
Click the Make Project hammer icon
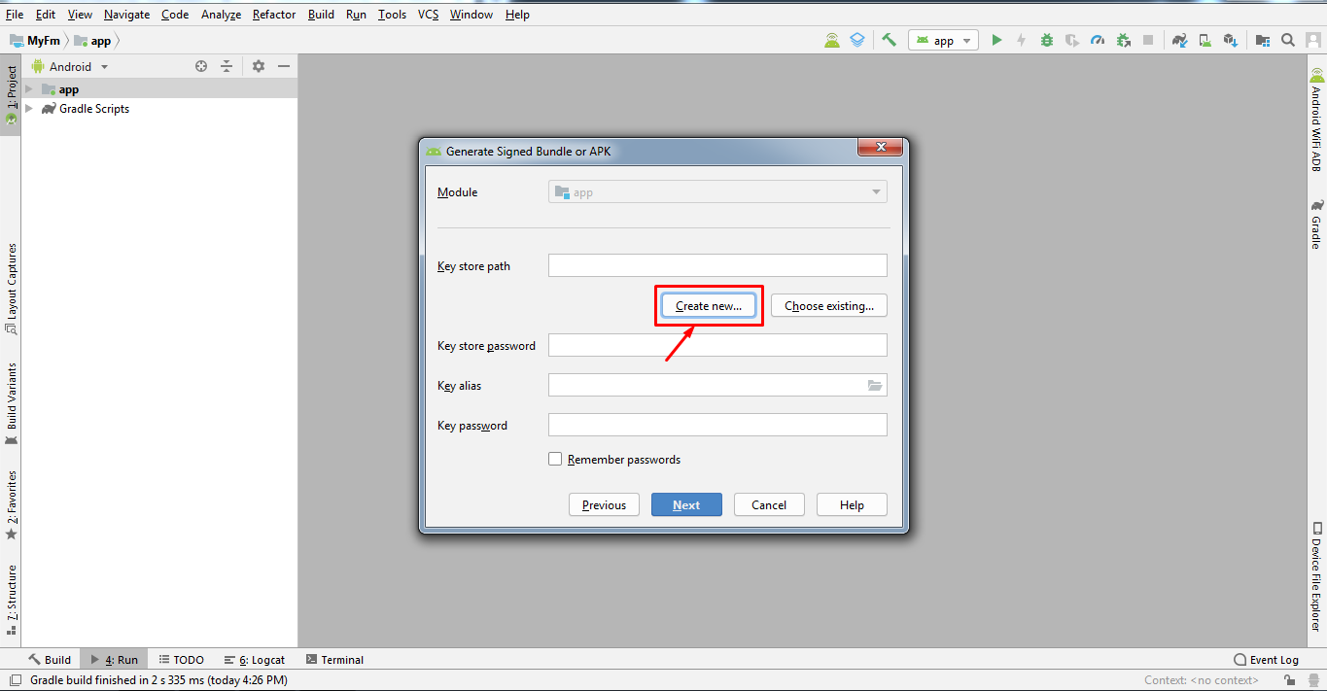(x=889, y=40)
